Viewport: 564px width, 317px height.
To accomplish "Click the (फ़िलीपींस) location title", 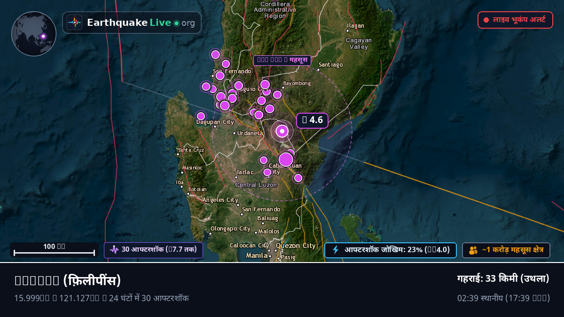I will (x=68, y=280).
